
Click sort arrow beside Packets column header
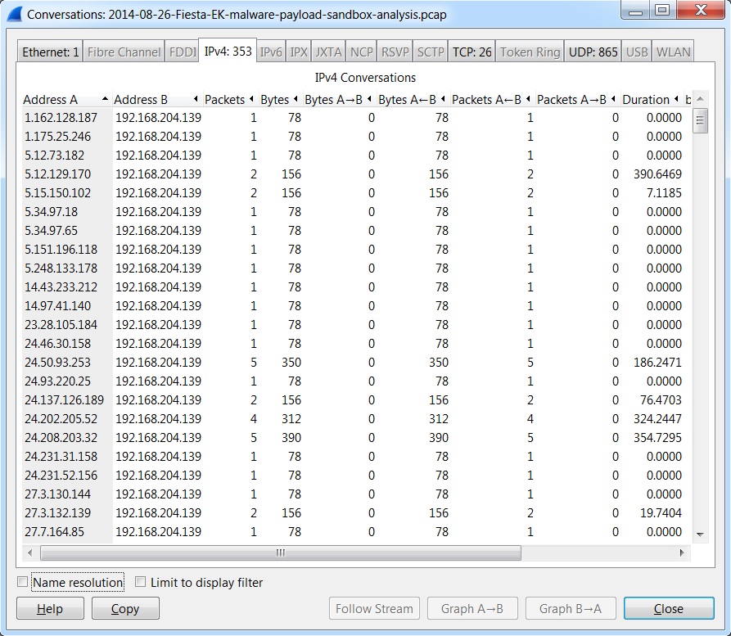250,100
